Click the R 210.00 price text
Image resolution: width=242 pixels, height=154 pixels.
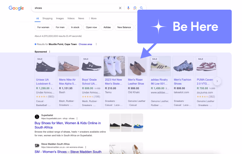(x=110, y=88)
